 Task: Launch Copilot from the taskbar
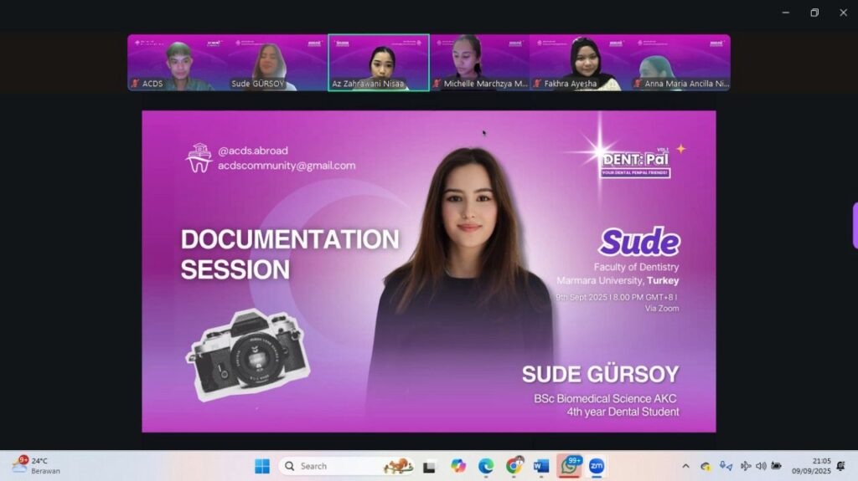(x=458, y=466)
